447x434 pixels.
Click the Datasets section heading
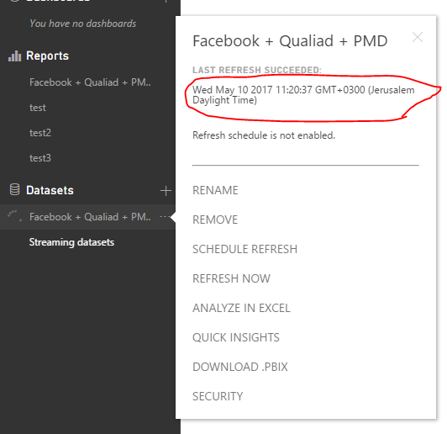[x=50, y=190]
